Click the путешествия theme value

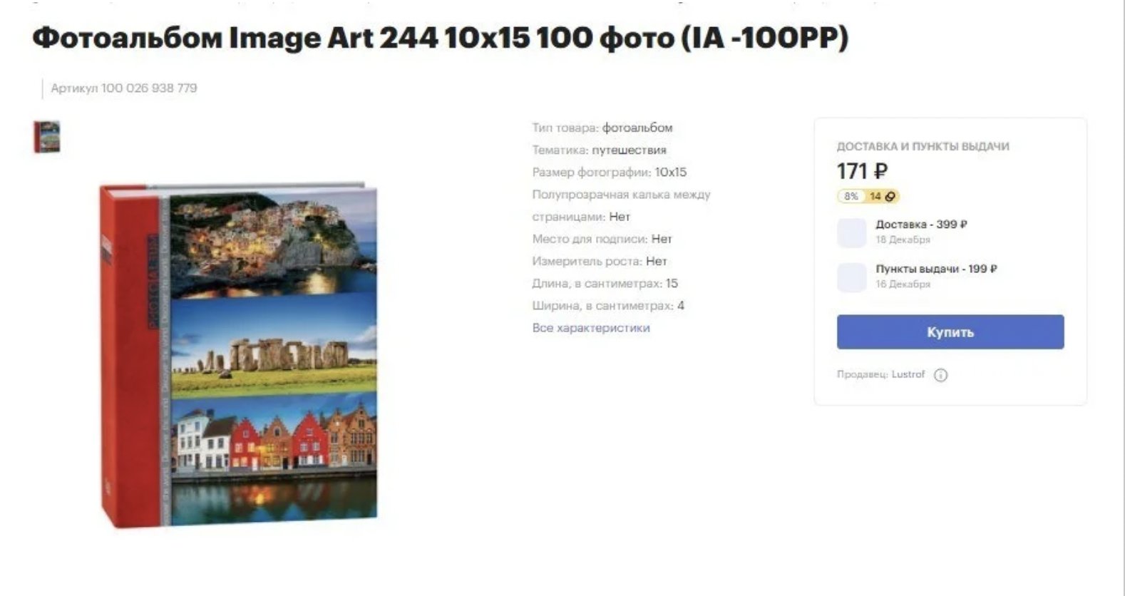tap(629, 150)
